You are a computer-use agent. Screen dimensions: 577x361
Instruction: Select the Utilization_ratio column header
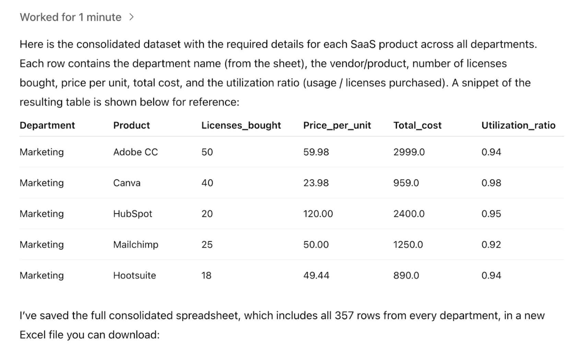518,125
